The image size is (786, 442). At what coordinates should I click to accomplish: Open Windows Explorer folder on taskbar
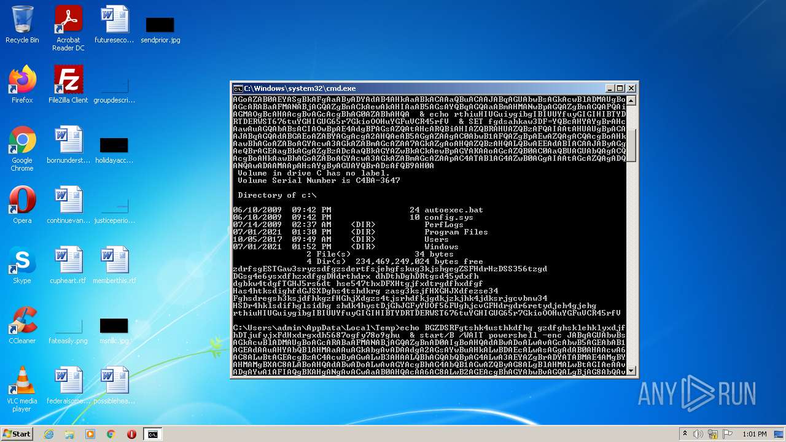coord(69,434)
